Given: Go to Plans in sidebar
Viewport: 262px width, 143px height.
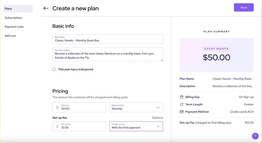Looking at the screenshot, I should click(x=18, y=9).
